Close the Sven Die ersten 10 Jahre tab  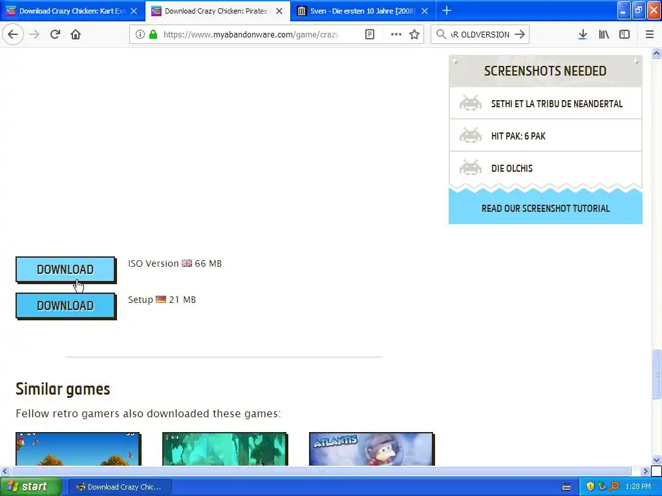[425, 11]
